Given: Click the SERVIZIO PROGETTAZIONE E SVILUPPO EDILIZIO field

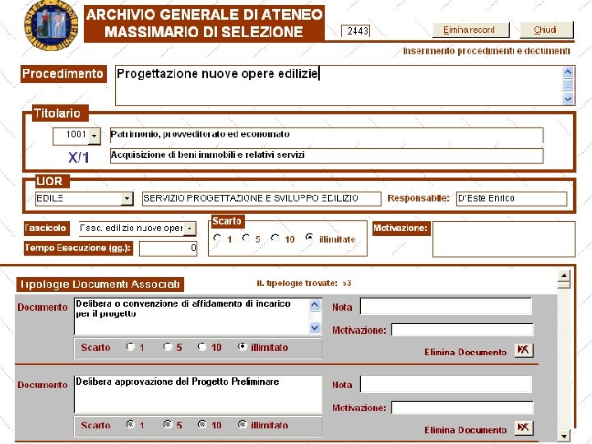Looking at the screenshot, I should 261,199.
